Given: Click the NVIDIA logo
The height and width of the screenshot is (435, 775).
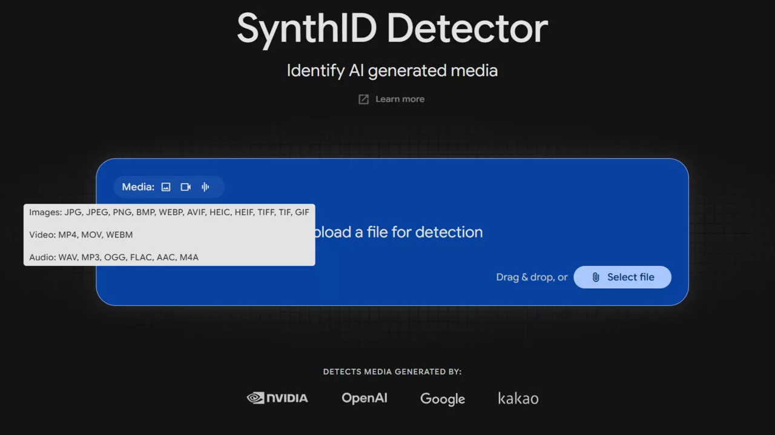Looking at the screenshot, I should [x=277, y=398].
